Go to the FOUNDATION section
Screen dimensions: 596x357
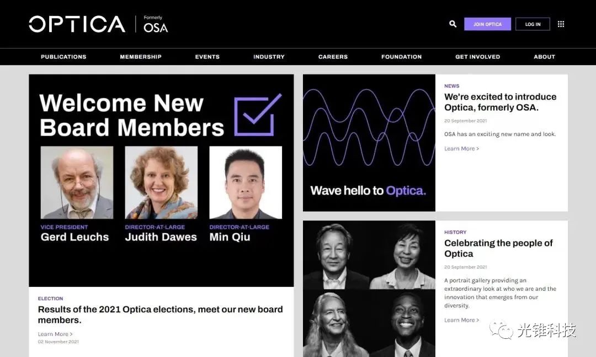coord(401,57)
